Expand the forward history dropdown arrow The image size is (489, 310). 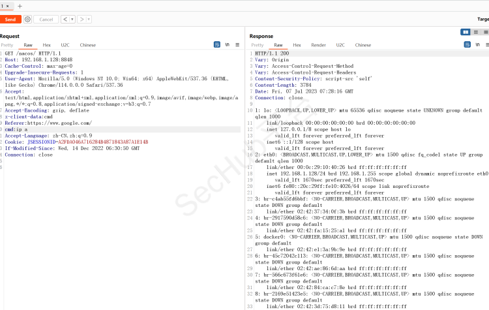coord(89,20)
